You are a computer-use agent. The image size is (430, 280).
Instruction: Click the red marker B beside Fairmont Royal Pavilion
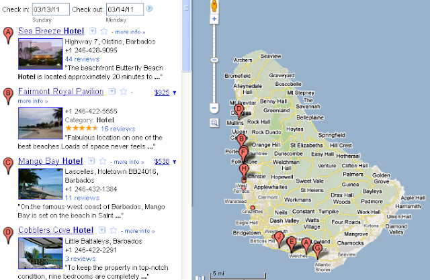pos(8,96)
